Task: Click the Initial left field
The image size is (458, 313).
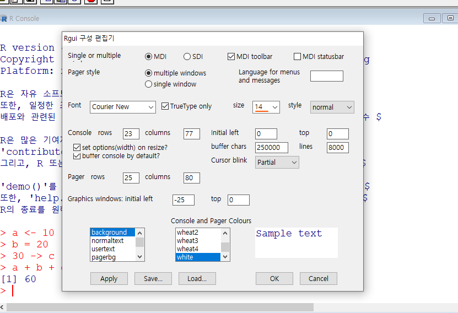Action: pyautogui.click(x=266, y=134)
